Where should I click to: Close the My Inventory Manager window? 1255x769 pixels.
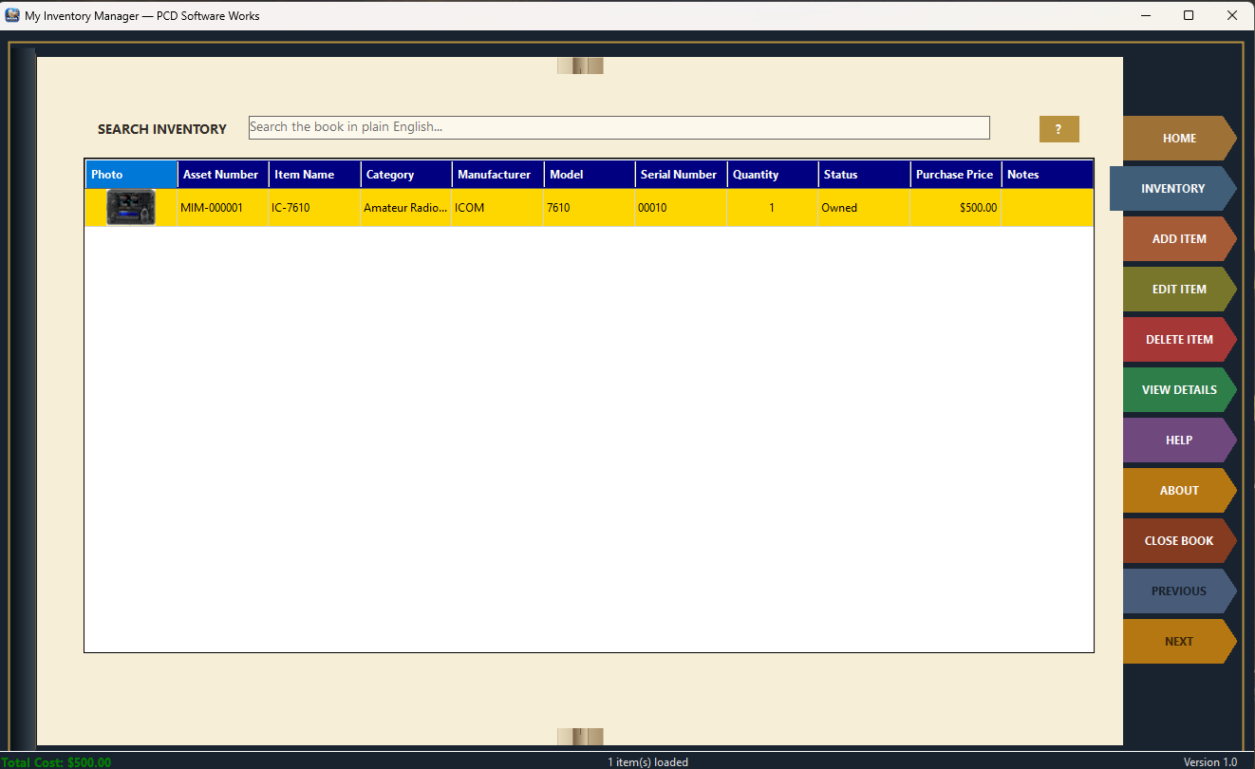tap(1232, 15)
